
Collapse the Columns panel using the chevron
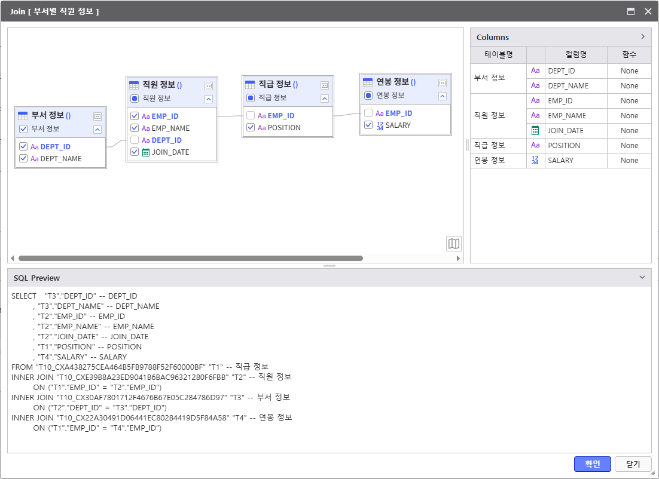click(x=643, y=36)
